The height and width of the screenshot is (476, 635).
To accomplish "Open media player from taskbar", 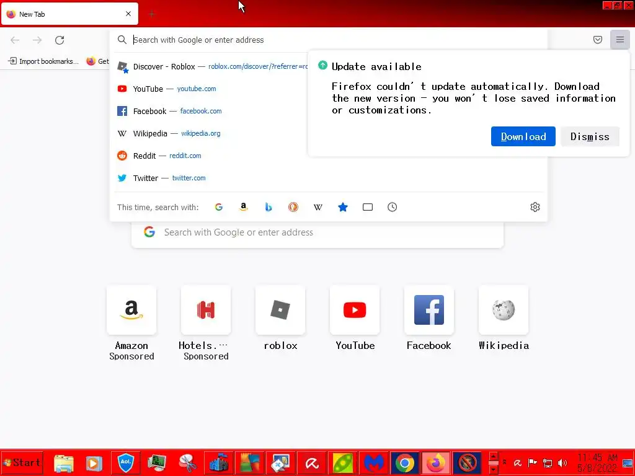I will pyautogui.click(x=94, y=463).
